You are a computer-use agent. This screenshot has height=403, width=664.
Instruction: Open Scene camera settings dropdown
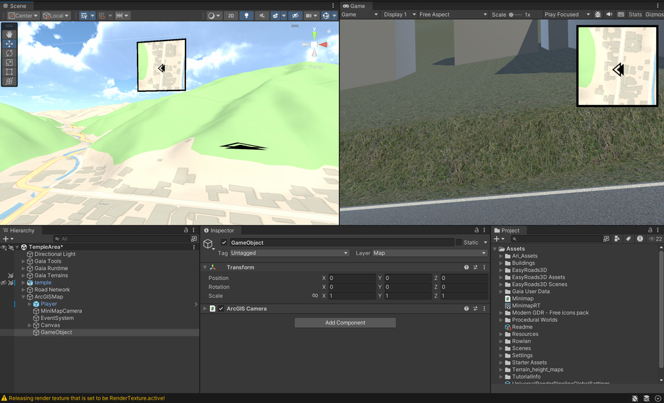[x=311, y=16]
